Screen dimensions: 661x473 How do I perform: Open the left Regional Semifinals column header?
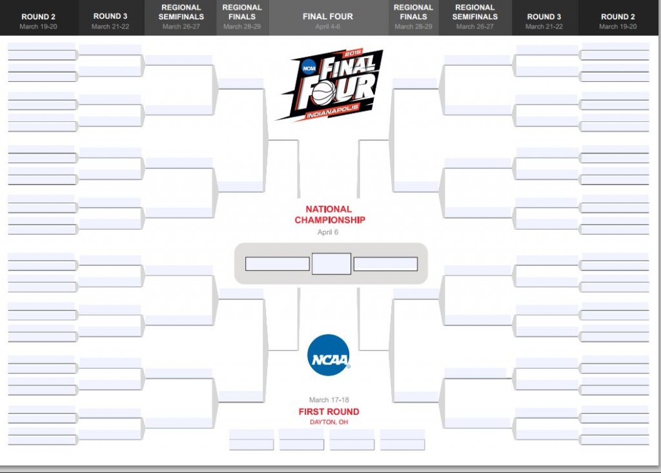[181, 17]
